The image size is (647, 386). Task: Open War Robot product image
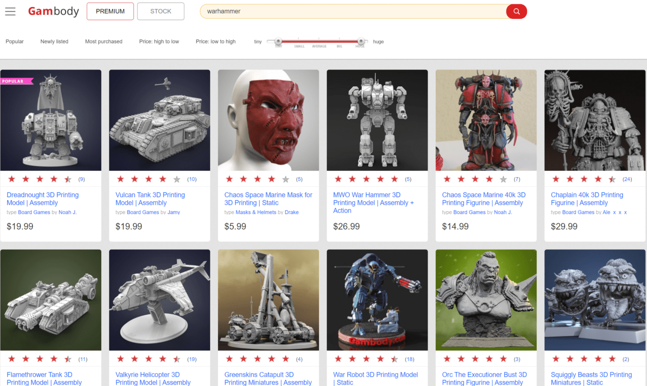pos(377,300)
